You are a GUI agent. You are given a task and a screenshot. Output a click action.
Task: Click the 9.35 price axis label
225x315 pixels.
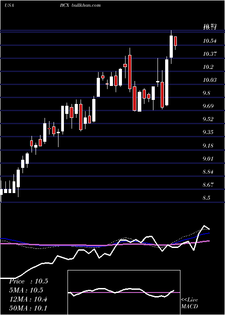208,132
